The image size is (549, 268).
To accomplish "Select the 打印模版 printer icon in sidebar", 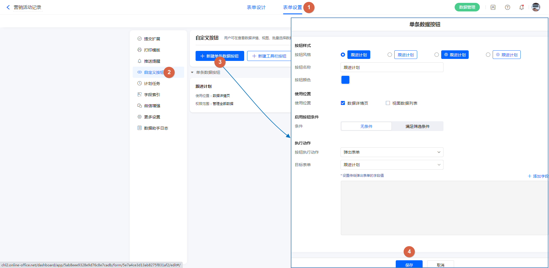I will (x=140, y=50).
